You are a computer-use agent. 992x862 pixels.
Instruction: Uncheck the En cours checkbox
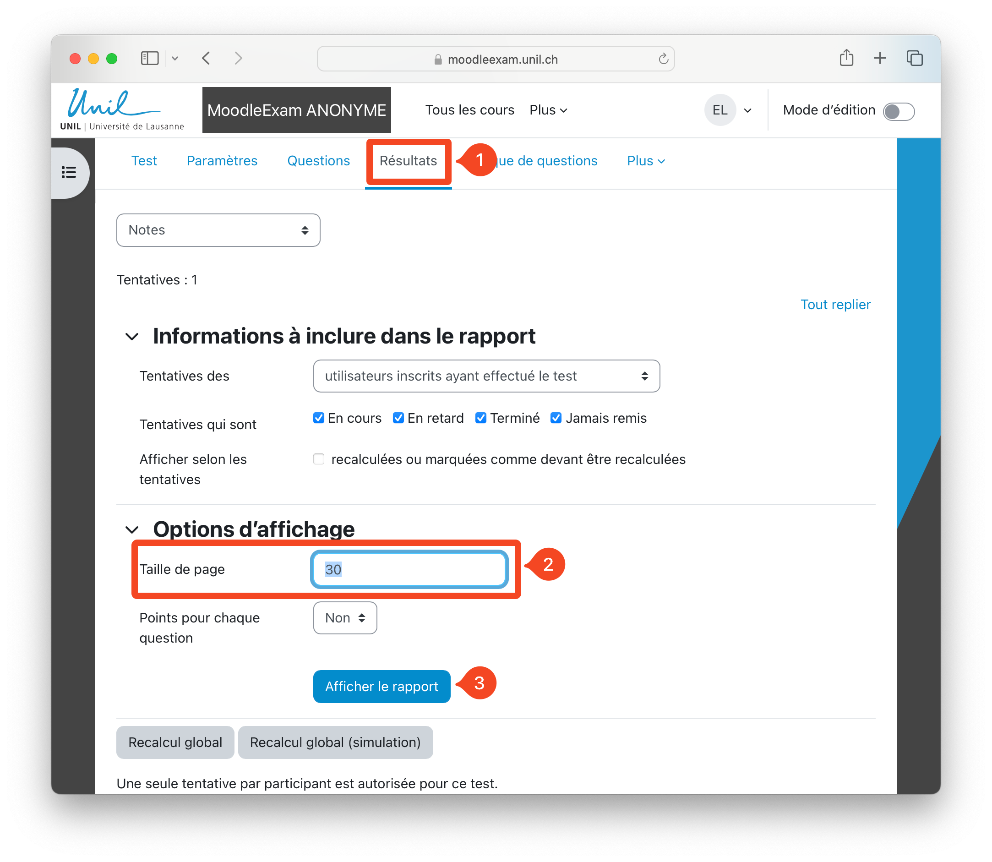pyautogui.click(x=318, y=418)
